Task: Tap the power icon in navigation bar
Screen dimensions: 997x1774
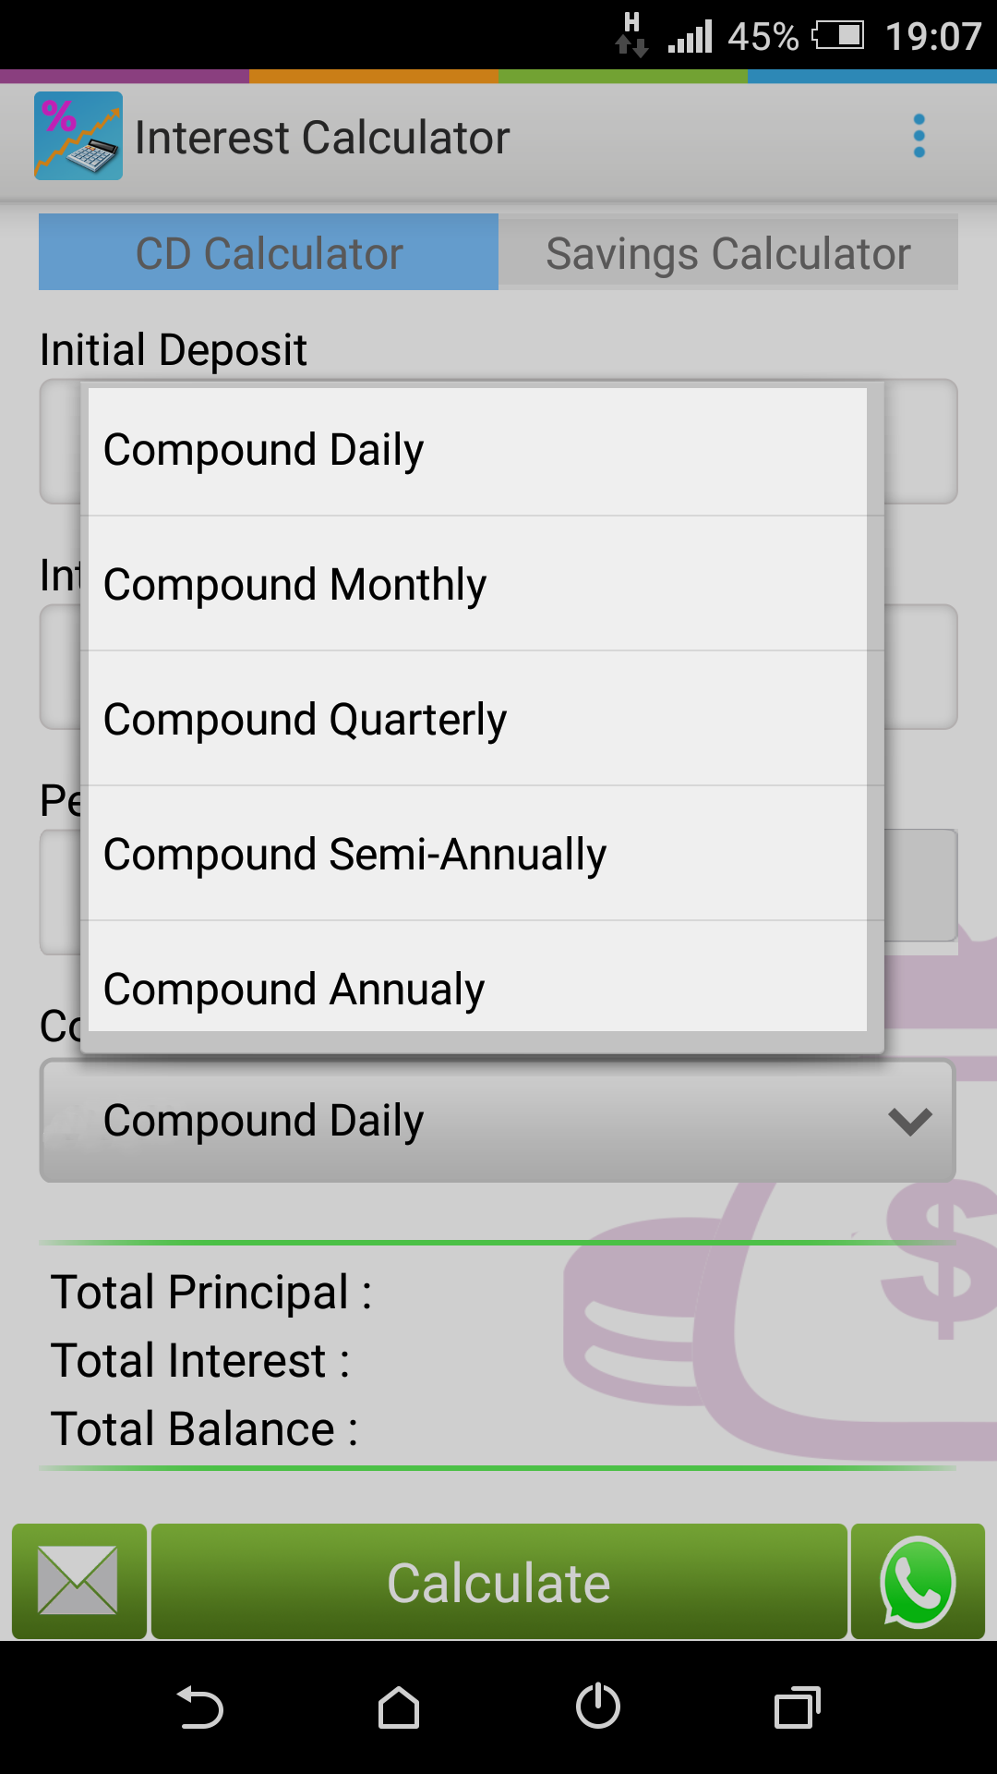Action: (597, 1707)
